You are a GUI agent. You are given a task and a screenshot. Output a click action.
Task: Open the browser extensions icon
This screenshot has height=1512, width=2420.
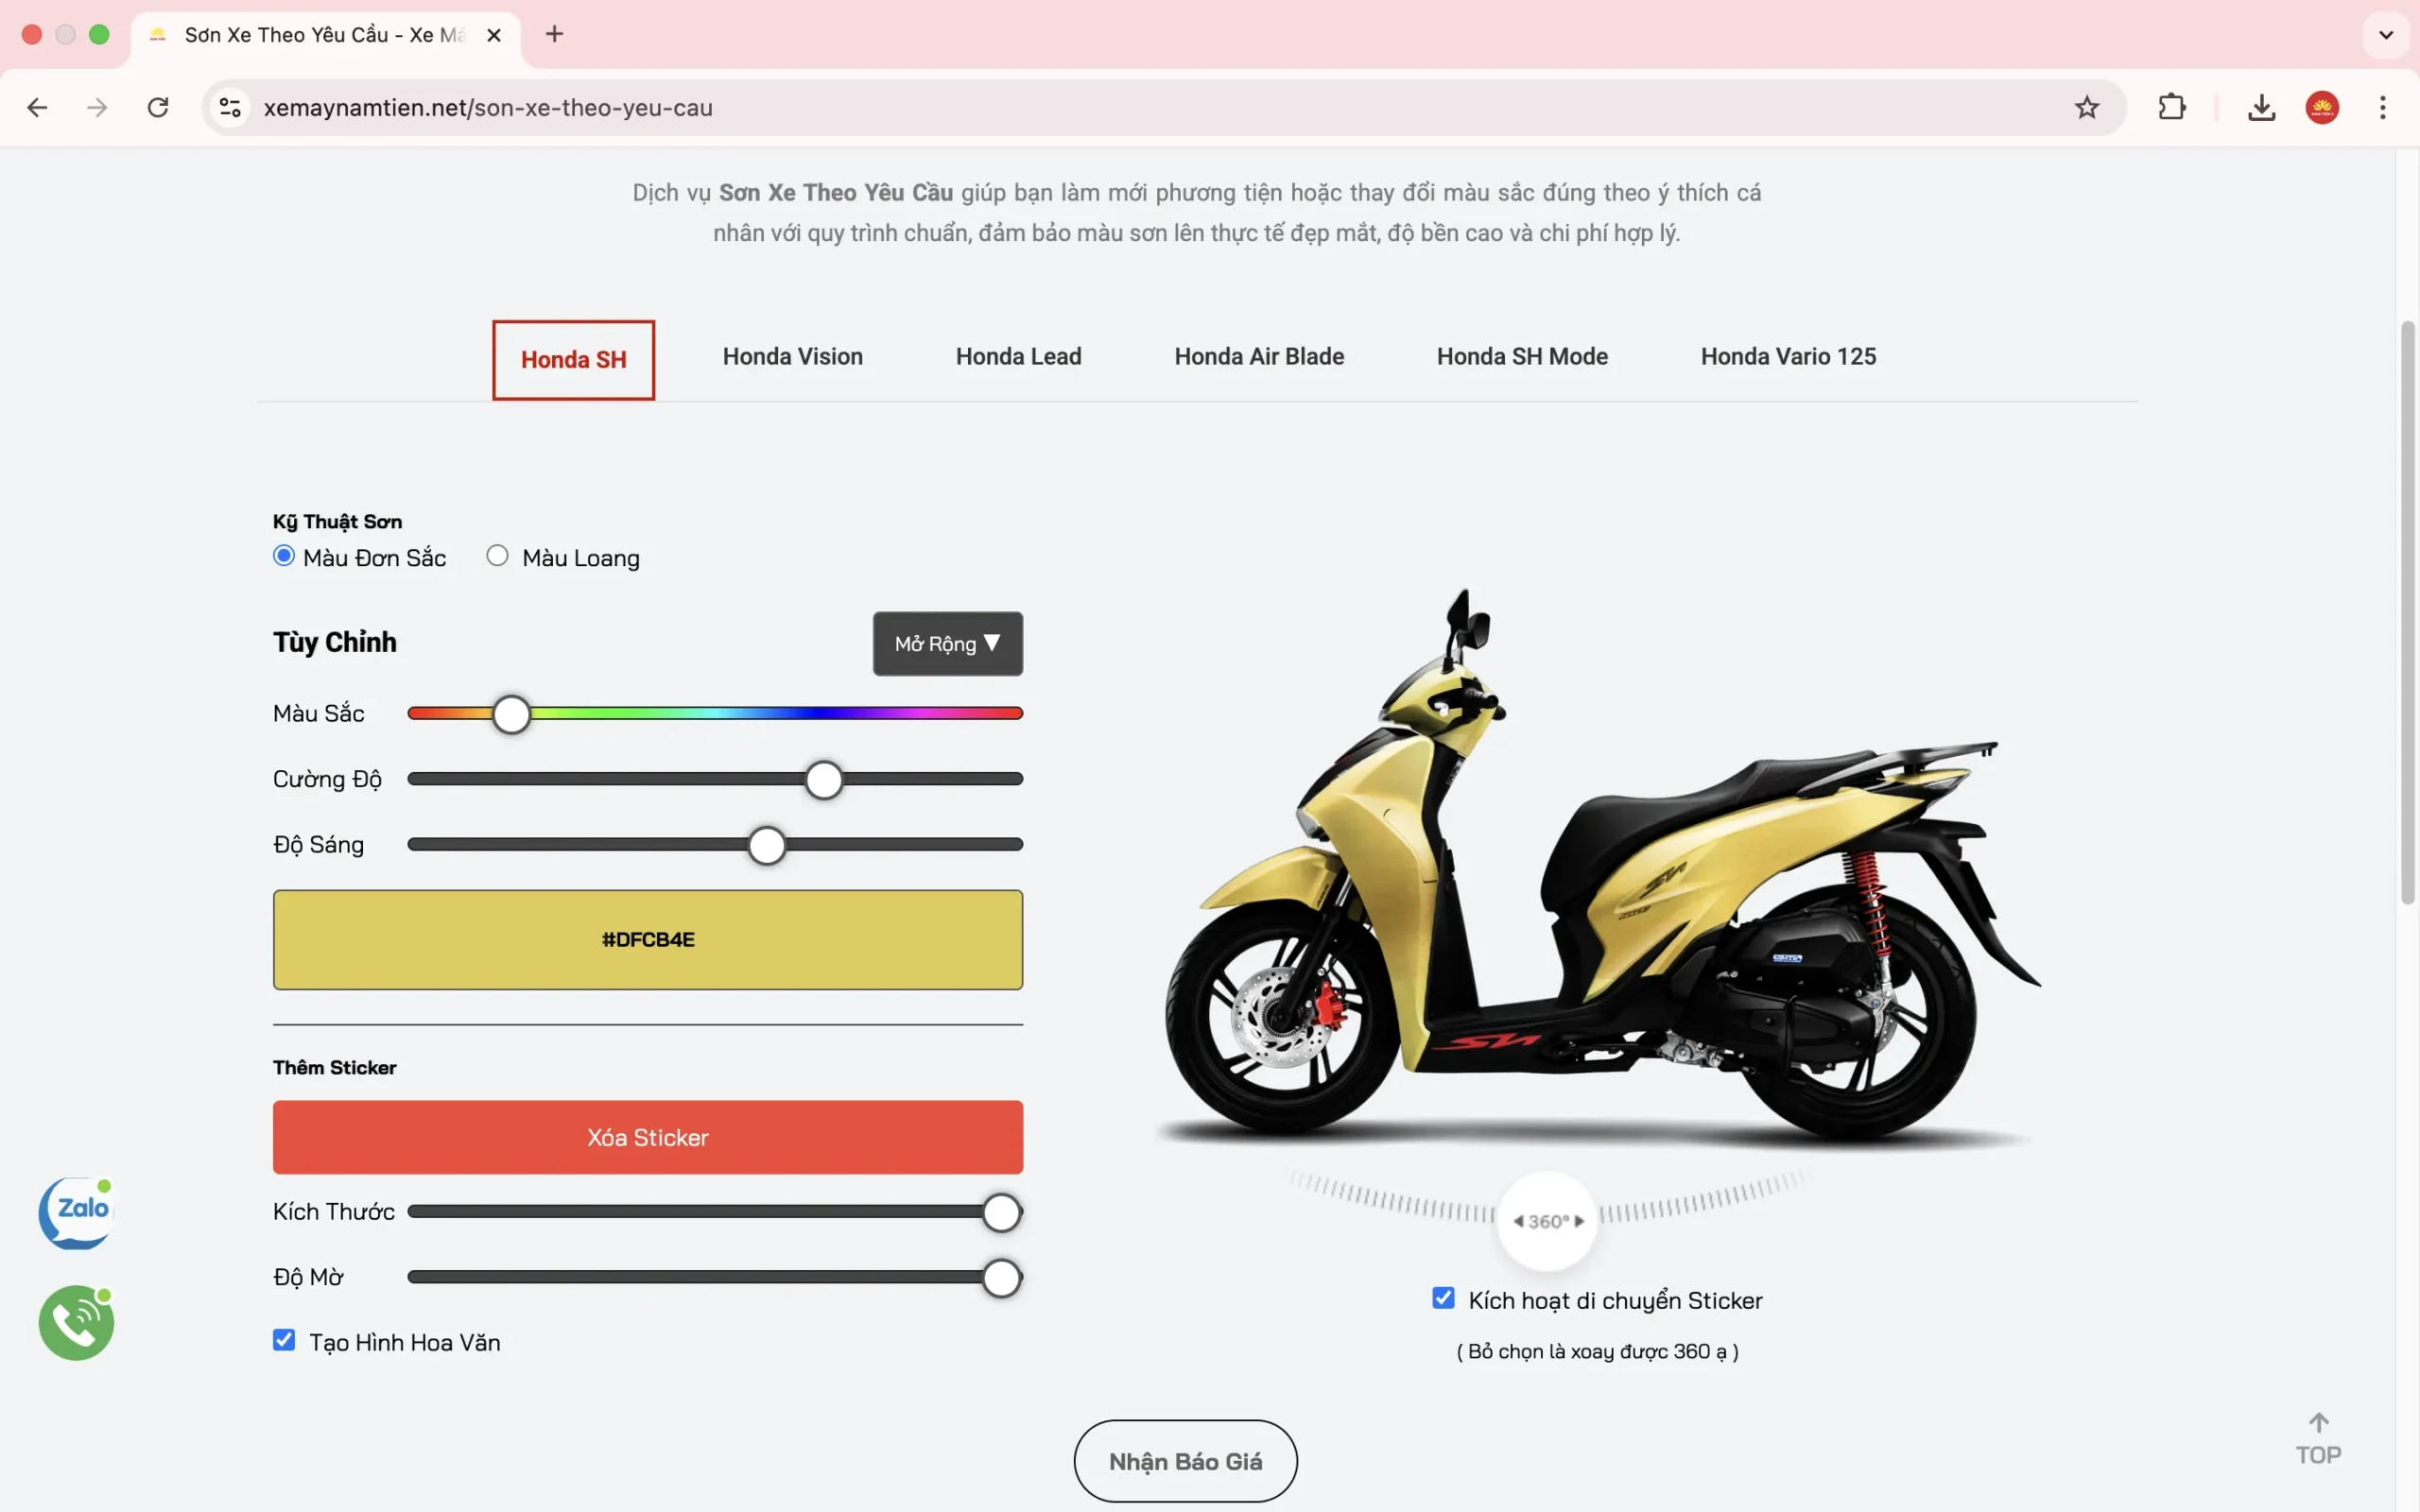(2171, 107)
